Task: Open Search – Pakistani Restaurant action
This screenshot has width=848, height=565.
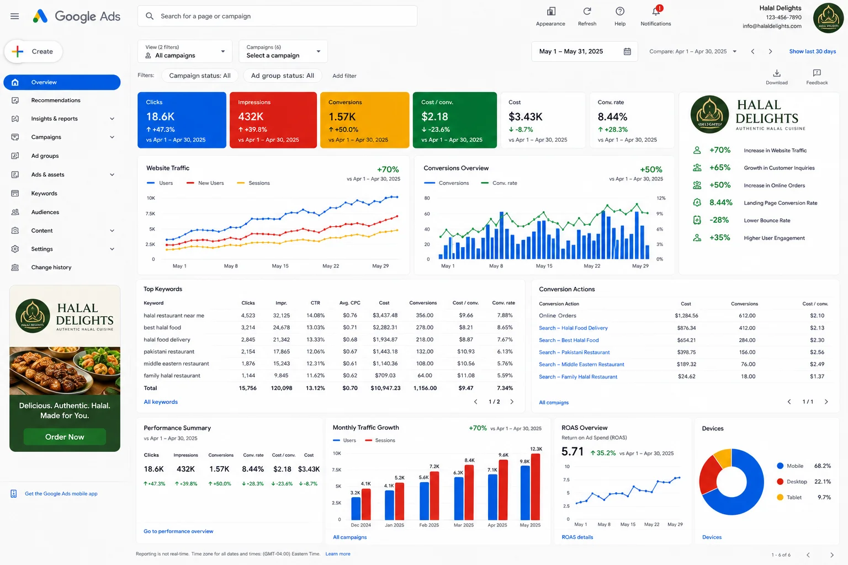Action: point(574,353)
